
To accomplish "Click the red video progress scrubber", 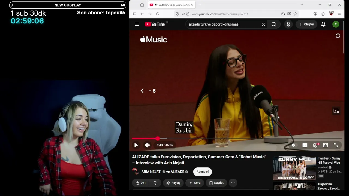I will click(158, 139).
